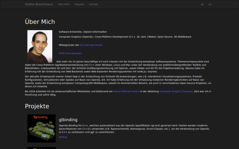Click the glbinding project title

tap(68, 120)
